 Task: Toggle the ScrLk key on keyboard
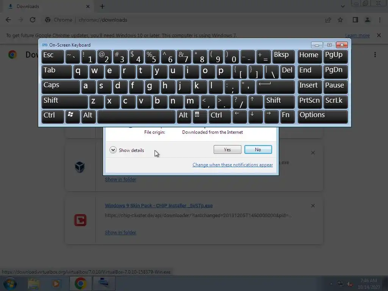coord(336,102)
